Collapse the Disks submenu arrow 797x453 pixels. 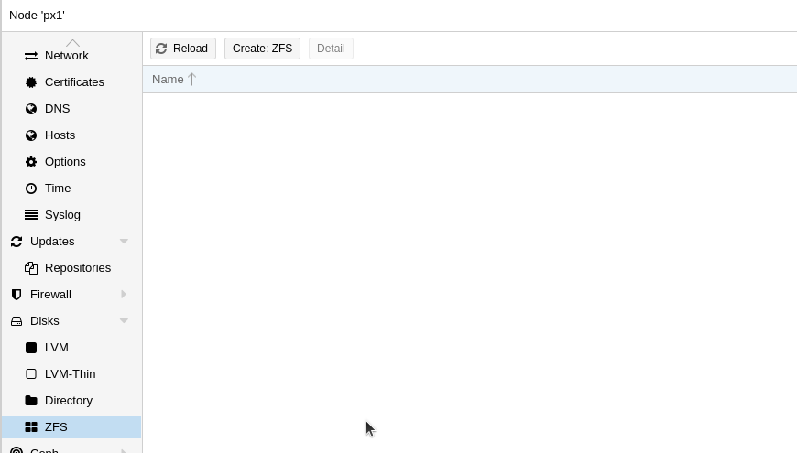pyautogui.click(x=124, y=321)
